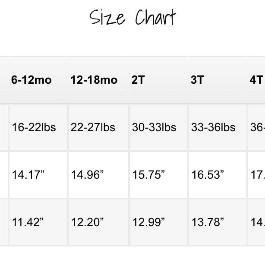Viewport: 265px width, 265px height.
Task: Select the 6-12mo column header
Action: 32,80
